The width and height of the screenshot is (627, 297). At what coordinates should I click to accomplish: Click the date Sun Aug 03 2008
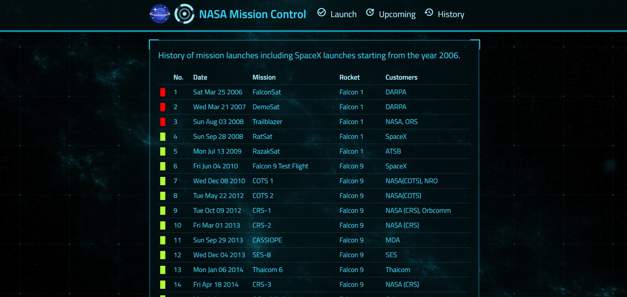click(x=218, y=122)
